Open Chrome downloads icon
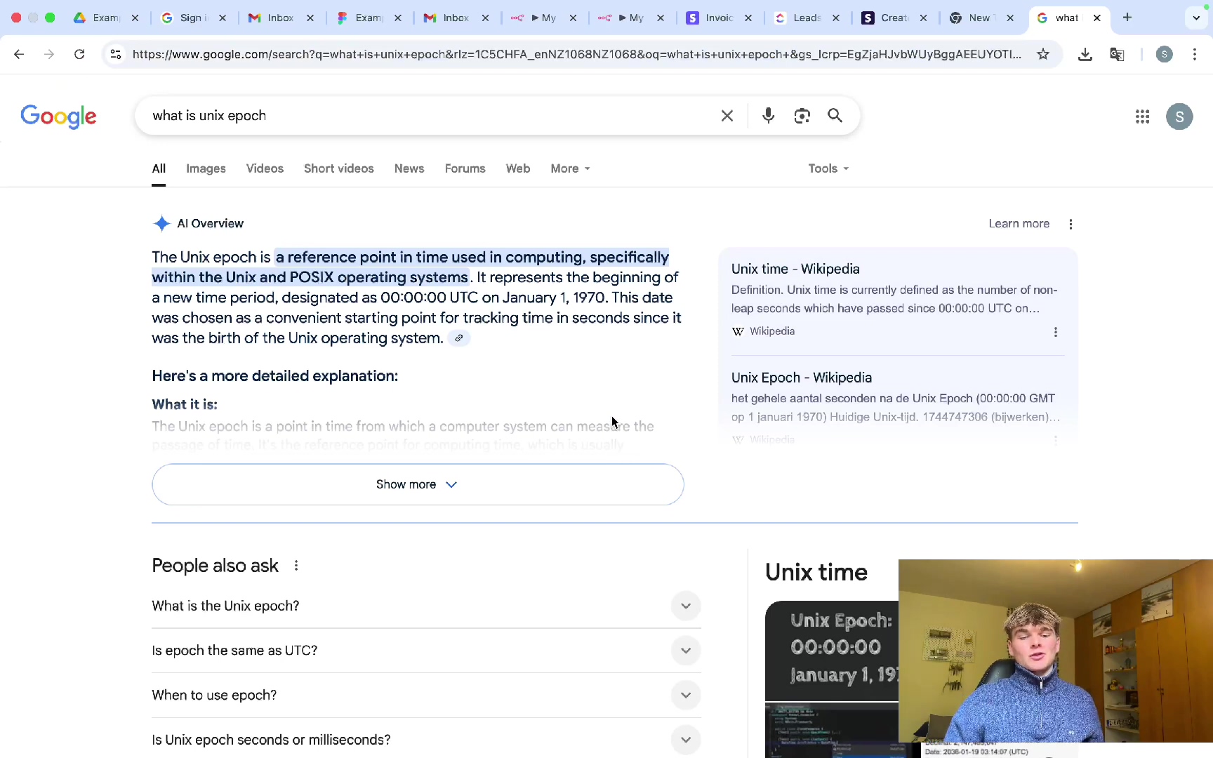This screenshot has width=1213, height=758. click(x=1085, y=54)
